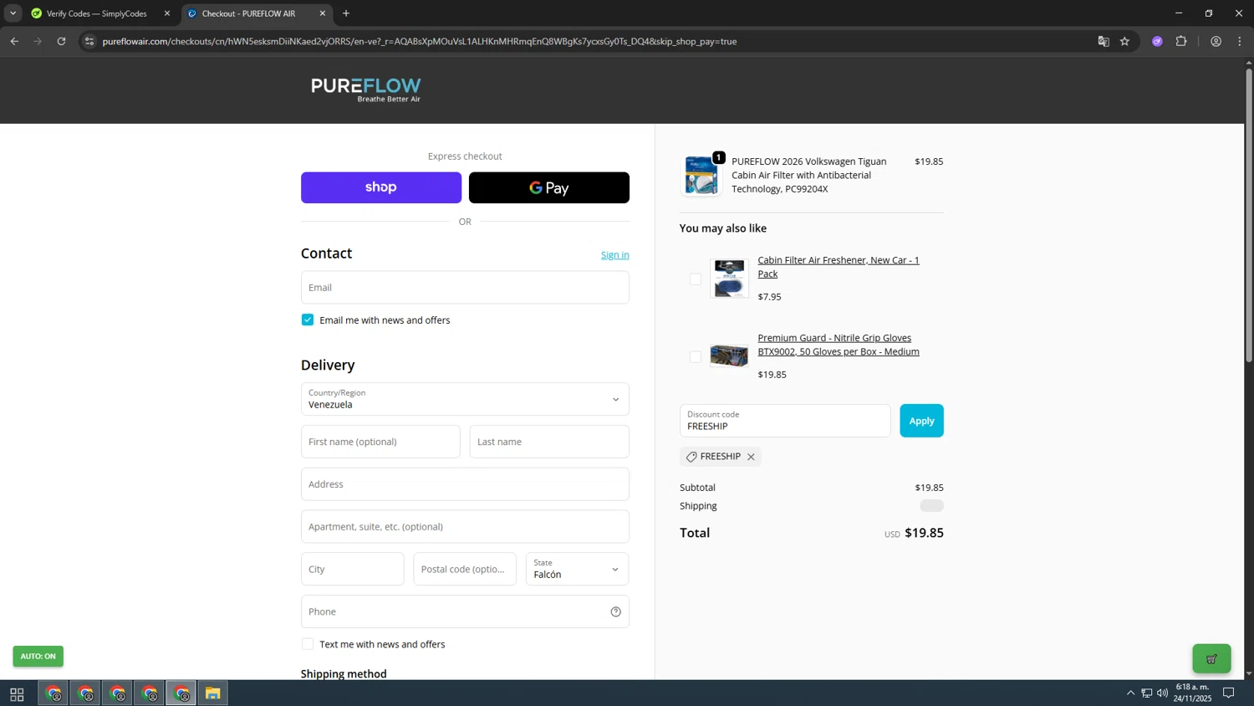Go back to previous page
The height and width of the screenshot is (706, 1254).
point(14,41)
